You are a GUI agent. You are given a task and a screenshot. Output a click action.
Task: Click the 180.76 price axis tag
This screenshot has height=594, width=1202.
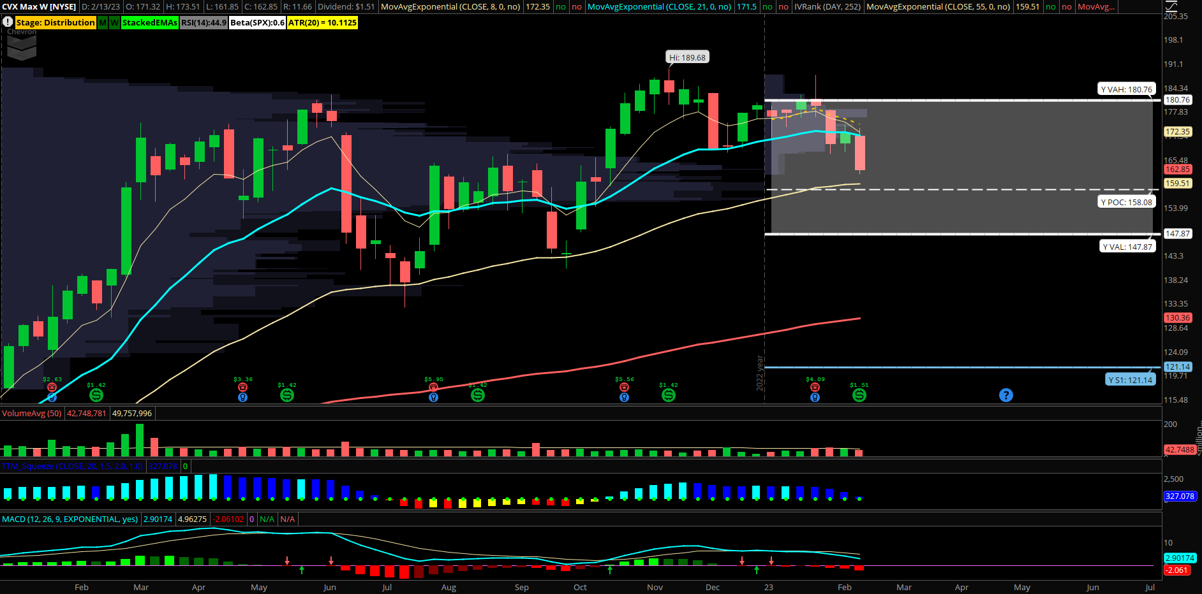(x=1178, y=99)
